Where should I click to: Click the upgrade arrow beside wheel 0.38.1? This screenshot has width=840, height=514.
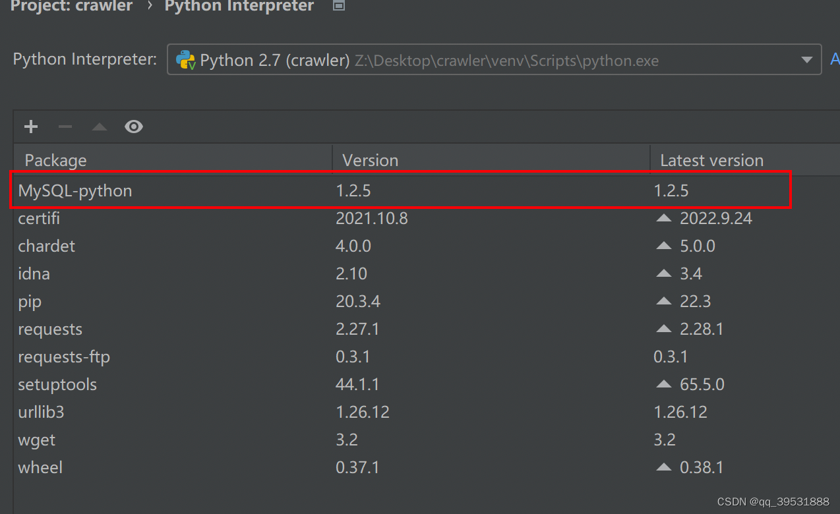(664, 467)
